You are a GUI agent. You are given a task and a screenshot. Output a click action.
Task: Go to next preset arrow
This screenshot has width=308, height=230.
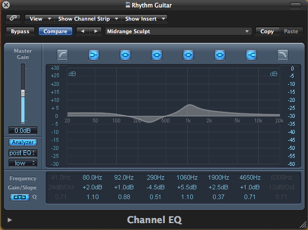96,31
